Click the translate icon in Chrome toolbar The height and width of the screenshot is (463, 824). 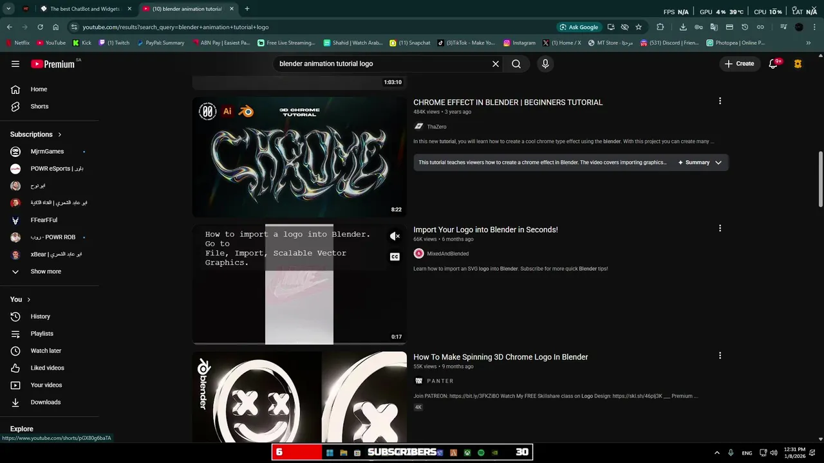tap(714, 27)
